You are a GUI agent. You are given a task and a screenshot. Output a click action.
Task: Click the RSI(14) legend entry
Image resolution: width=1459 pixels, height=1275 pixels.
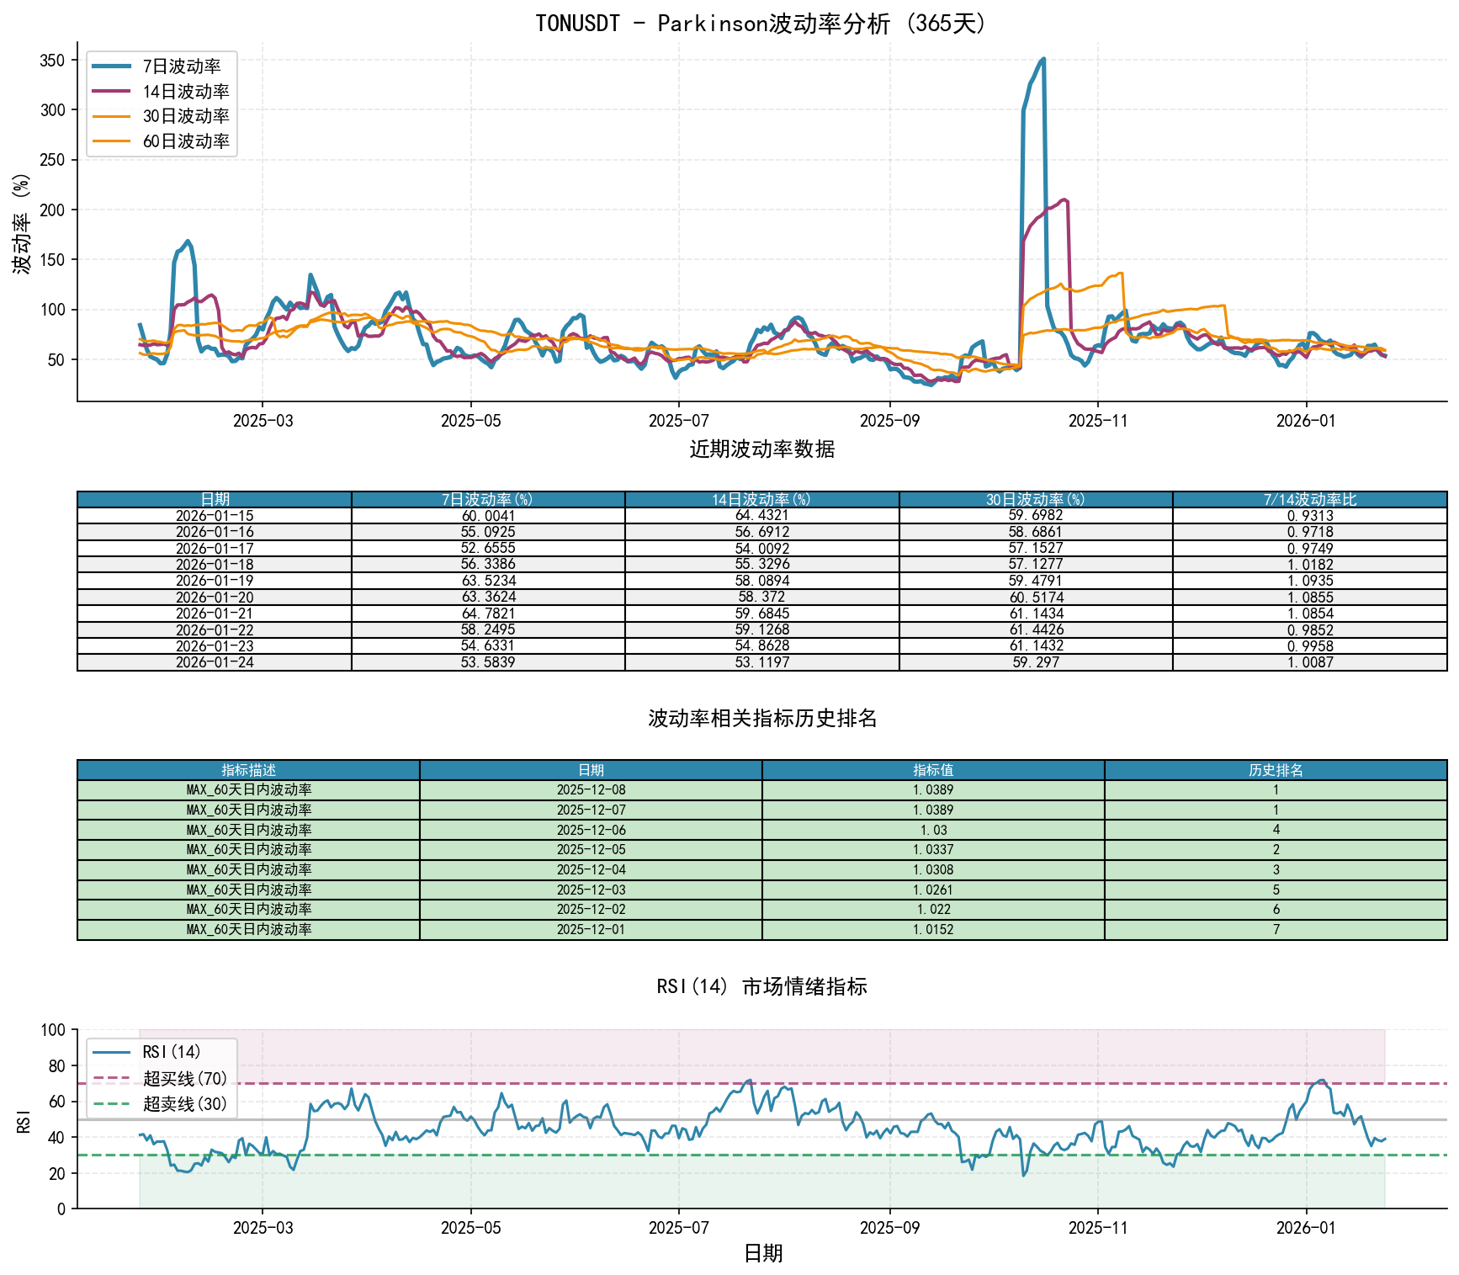172,1052
